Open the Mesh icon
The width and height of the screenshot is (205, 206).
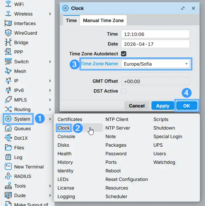pyautogui.click(x=8, y=71)
